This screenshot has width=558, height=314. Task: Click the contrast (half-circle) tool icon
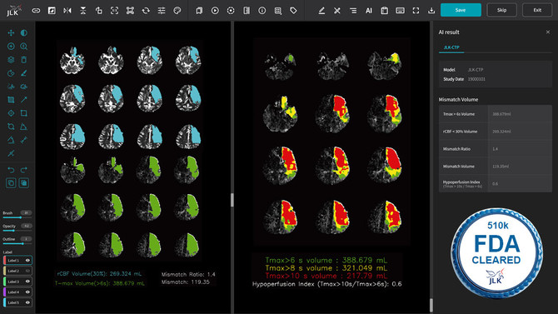point(24,33)
